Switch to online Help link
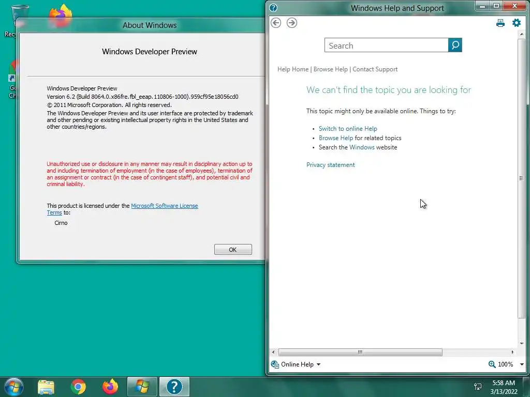This screenshot has width=530, height=397. (x=348, y=129)
